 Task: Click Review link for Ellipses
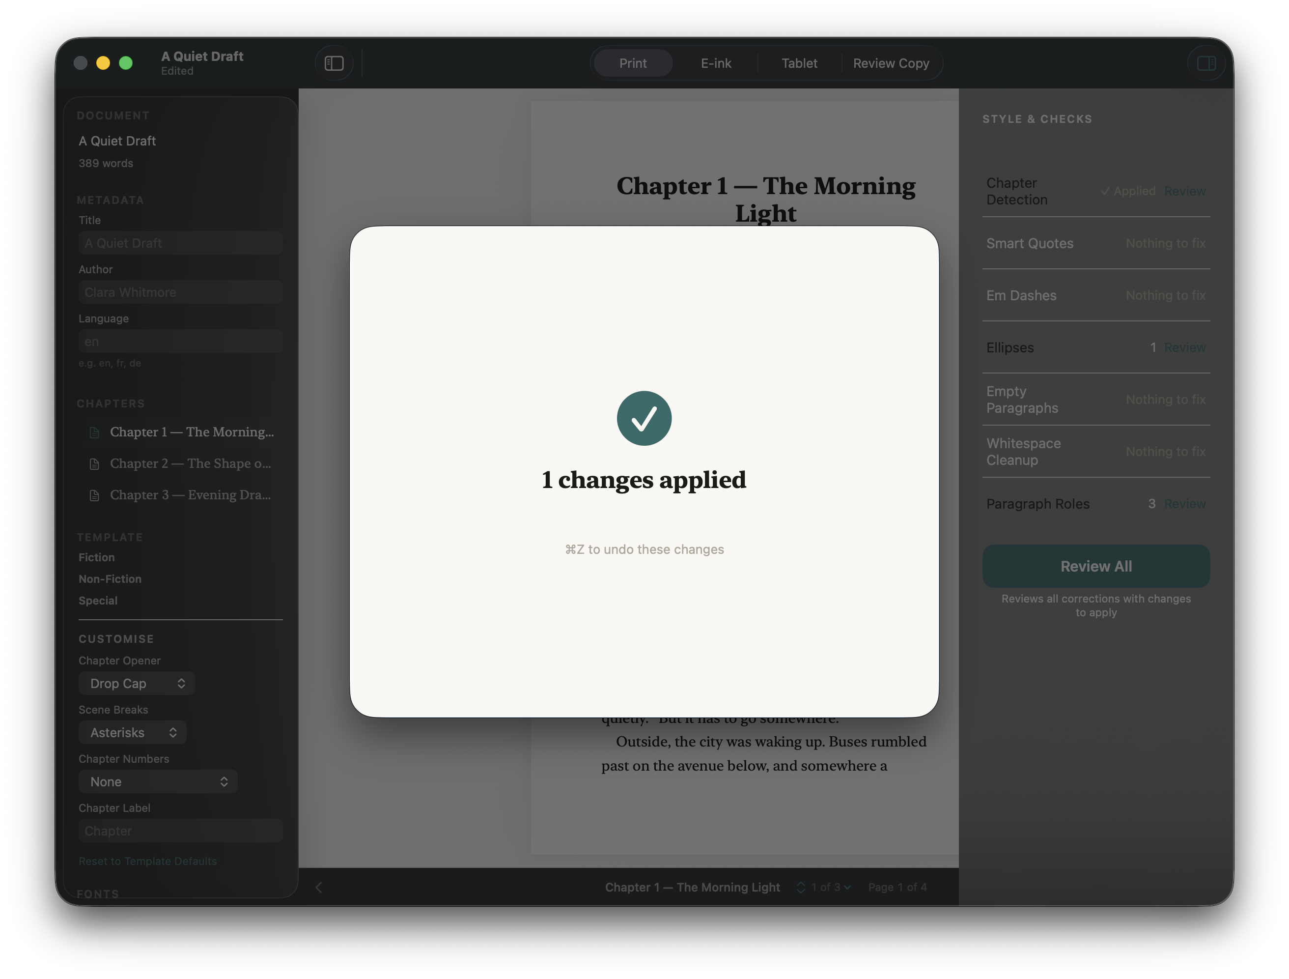point(1185,347)
